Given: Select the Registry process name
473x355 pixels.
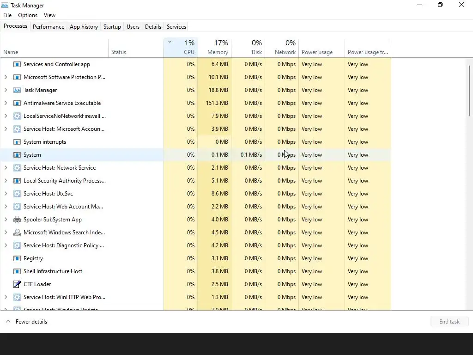Looking at the screenshot, I should [x=33, y=259].
